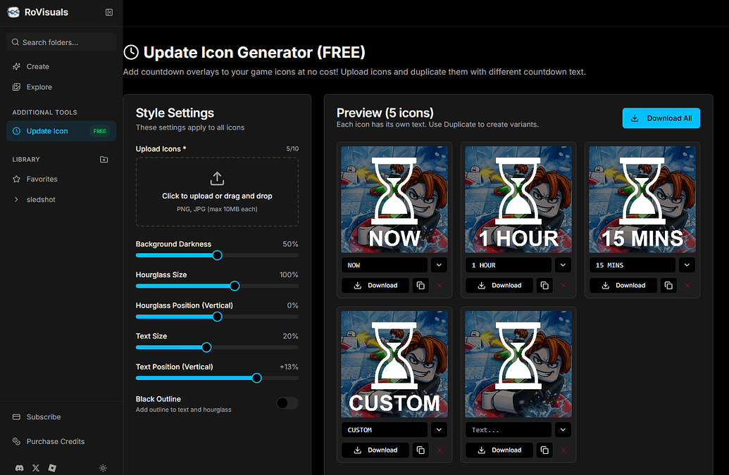The image size is (729, 475).
Task: Download the 1 HOUR icon
Action: coord(499,286)
